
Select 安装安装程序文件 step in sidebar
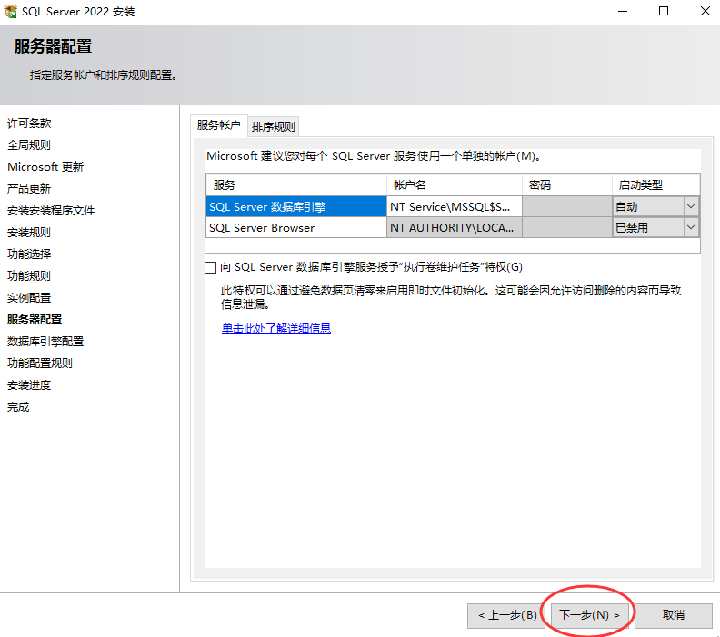click(x=51, y=210)
